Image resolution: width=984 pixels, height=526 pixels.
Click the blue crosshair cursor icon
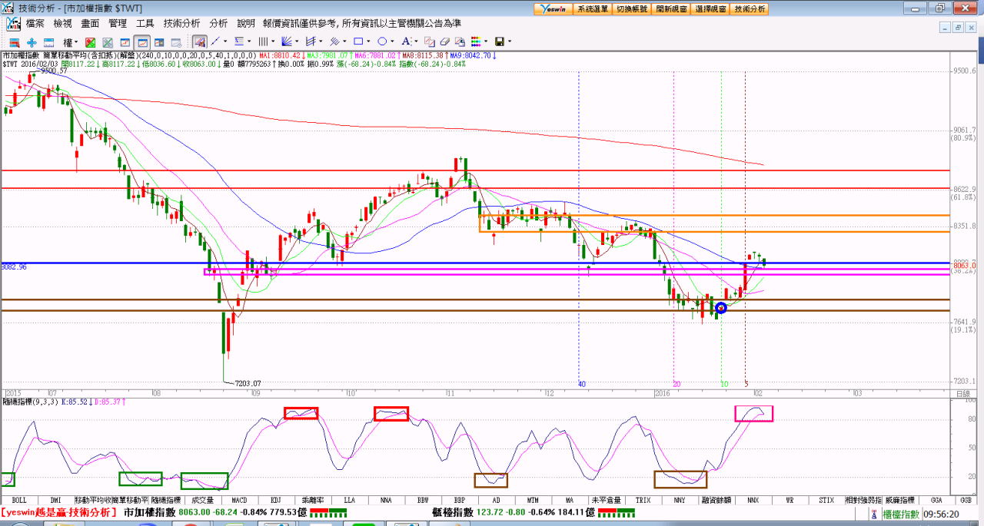[x=32, y=41]
